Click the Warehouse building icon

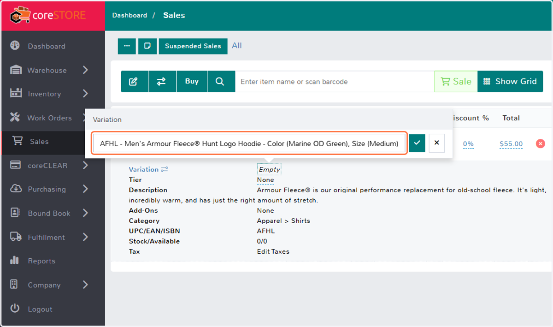tap(16, 70)
